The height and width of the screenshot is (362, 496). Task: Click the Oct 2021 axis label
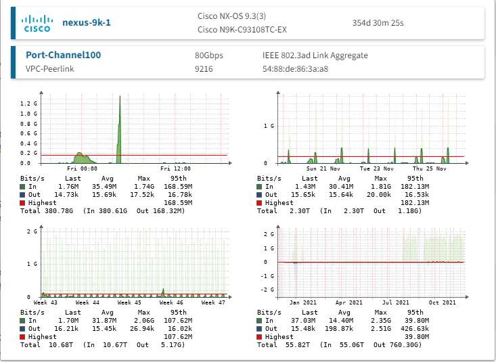point(443,302)
